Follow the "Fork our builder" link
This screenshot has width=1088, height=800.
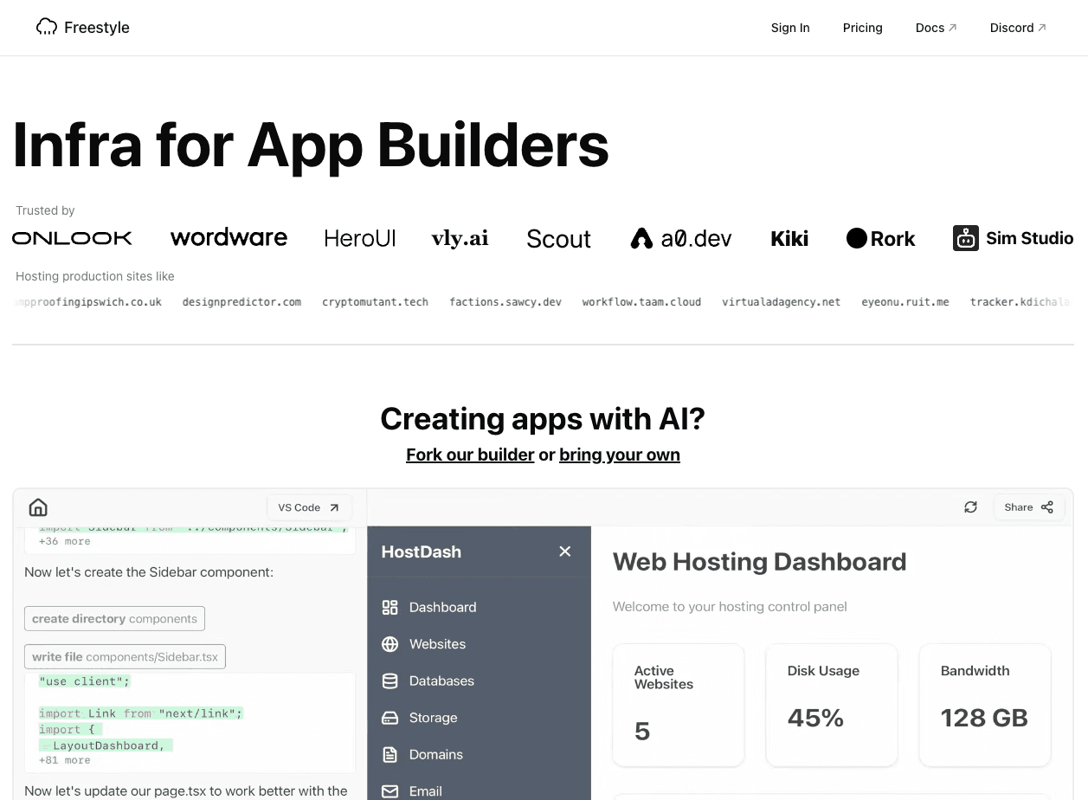(x=470, y=455)
